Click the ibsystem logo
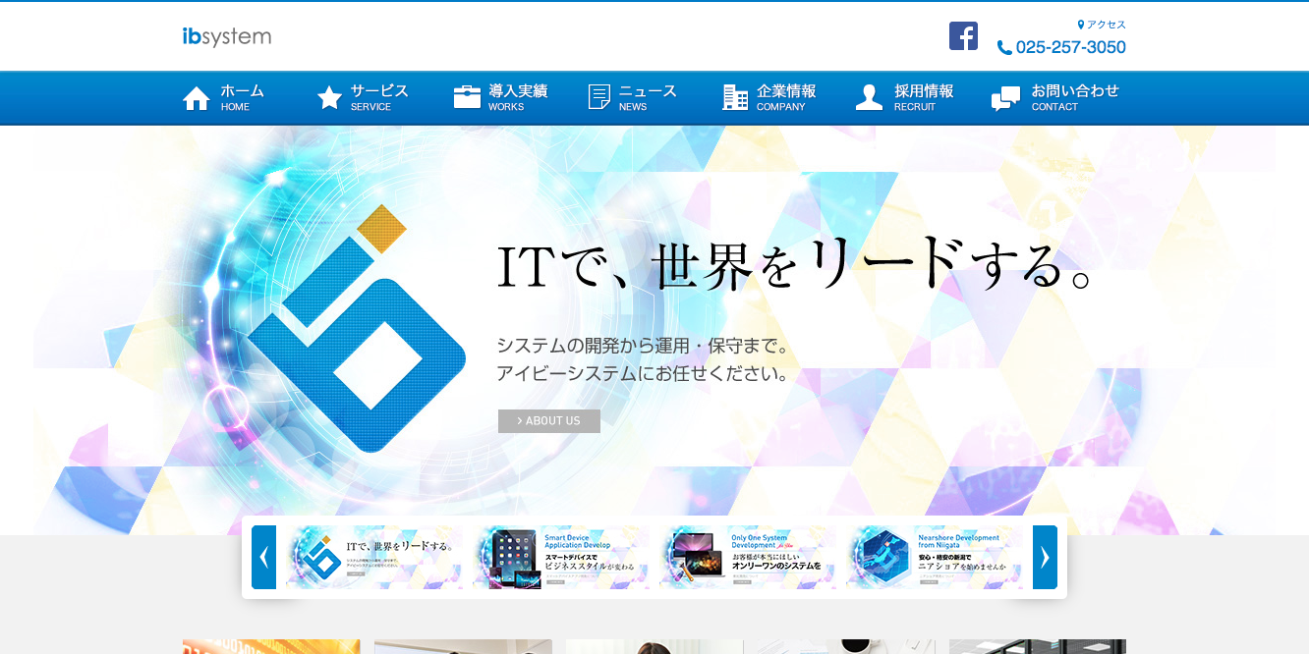1309x654 pixels. 227,37
